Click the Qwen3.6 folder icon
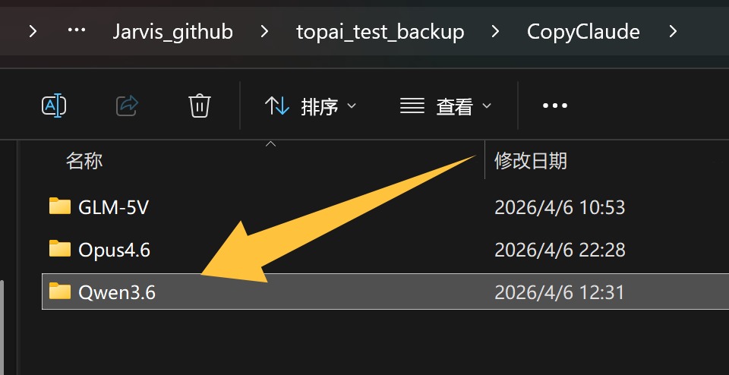Image resolution: width=729 pixels, height=375 pixels. point(59,291)
